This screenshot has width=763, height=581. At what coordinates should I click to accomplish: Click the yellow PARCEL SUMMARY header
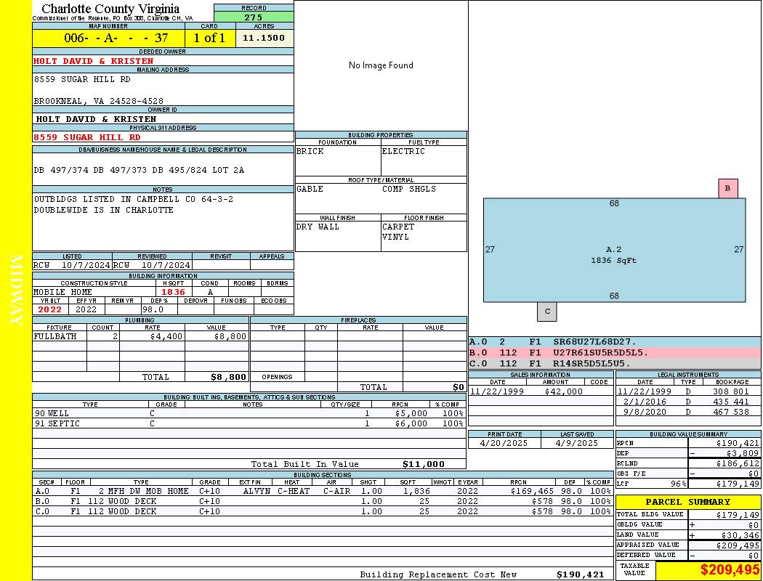[x=687, y=502]
